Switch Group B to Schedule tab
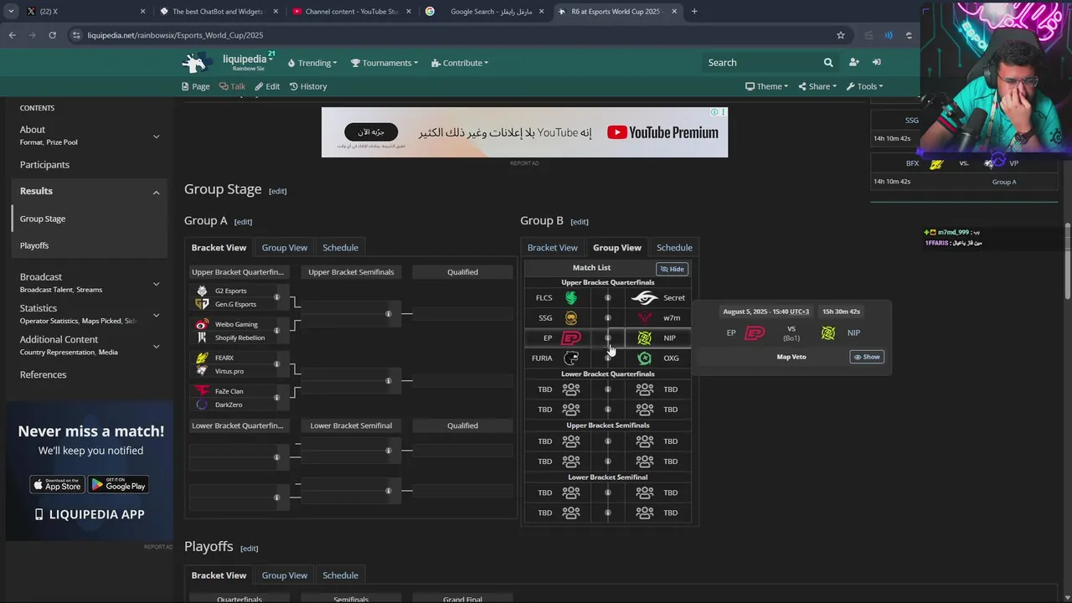This screenshot has height=603, width=1072. coord(674,247)
